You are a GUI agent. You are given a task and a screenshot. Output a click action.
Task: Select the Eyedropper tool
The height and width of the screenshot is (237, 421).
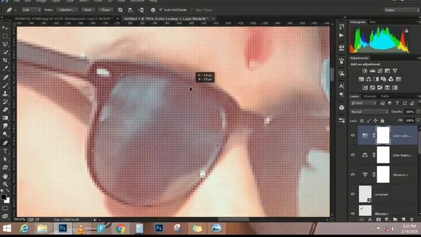5,68
